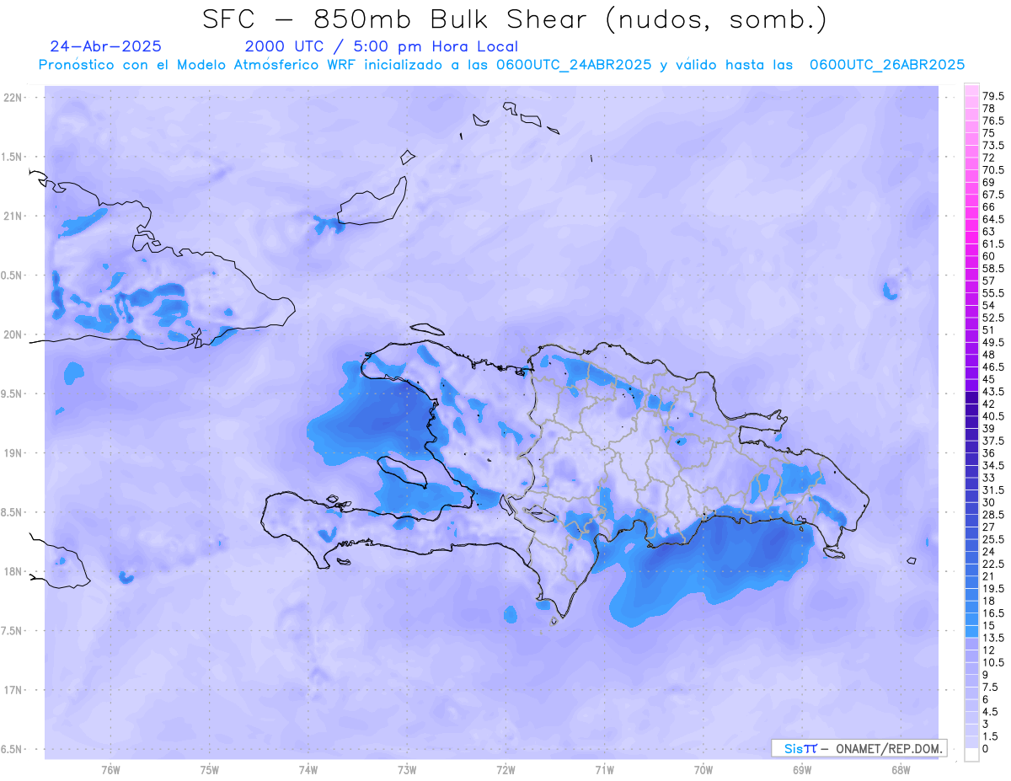Screen dimensions: 1011x781
Task: Click the colorbar value "13.5"
Action: (993, 638)
